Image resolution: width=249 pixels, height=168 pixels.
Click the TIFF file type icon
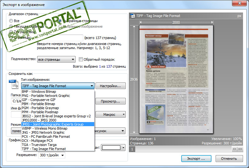(14, 84)
